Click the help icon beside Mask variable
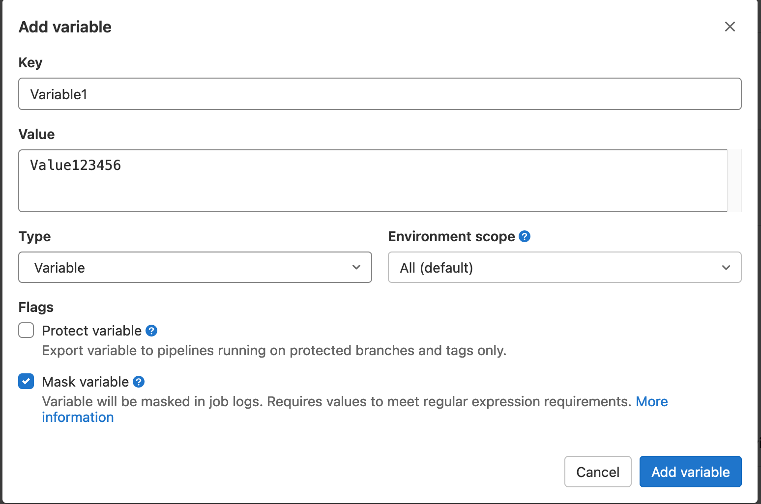 (x=139, y=382)
